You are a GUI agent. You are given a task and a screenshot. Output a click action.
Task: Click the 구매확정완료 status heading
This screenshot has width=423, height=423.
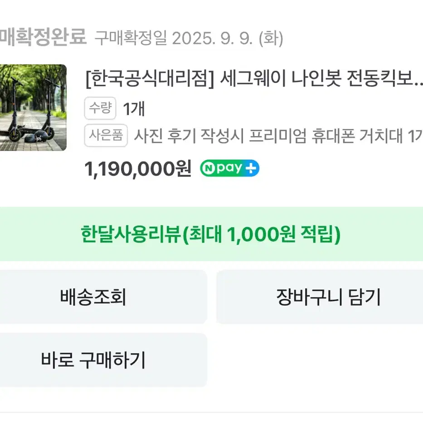[x=43, y=38]
